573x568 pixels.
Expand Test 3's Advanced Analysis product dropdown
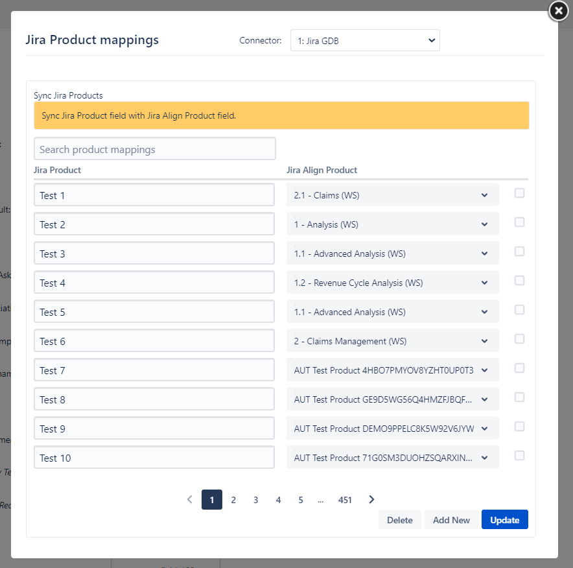pos(392,254)
